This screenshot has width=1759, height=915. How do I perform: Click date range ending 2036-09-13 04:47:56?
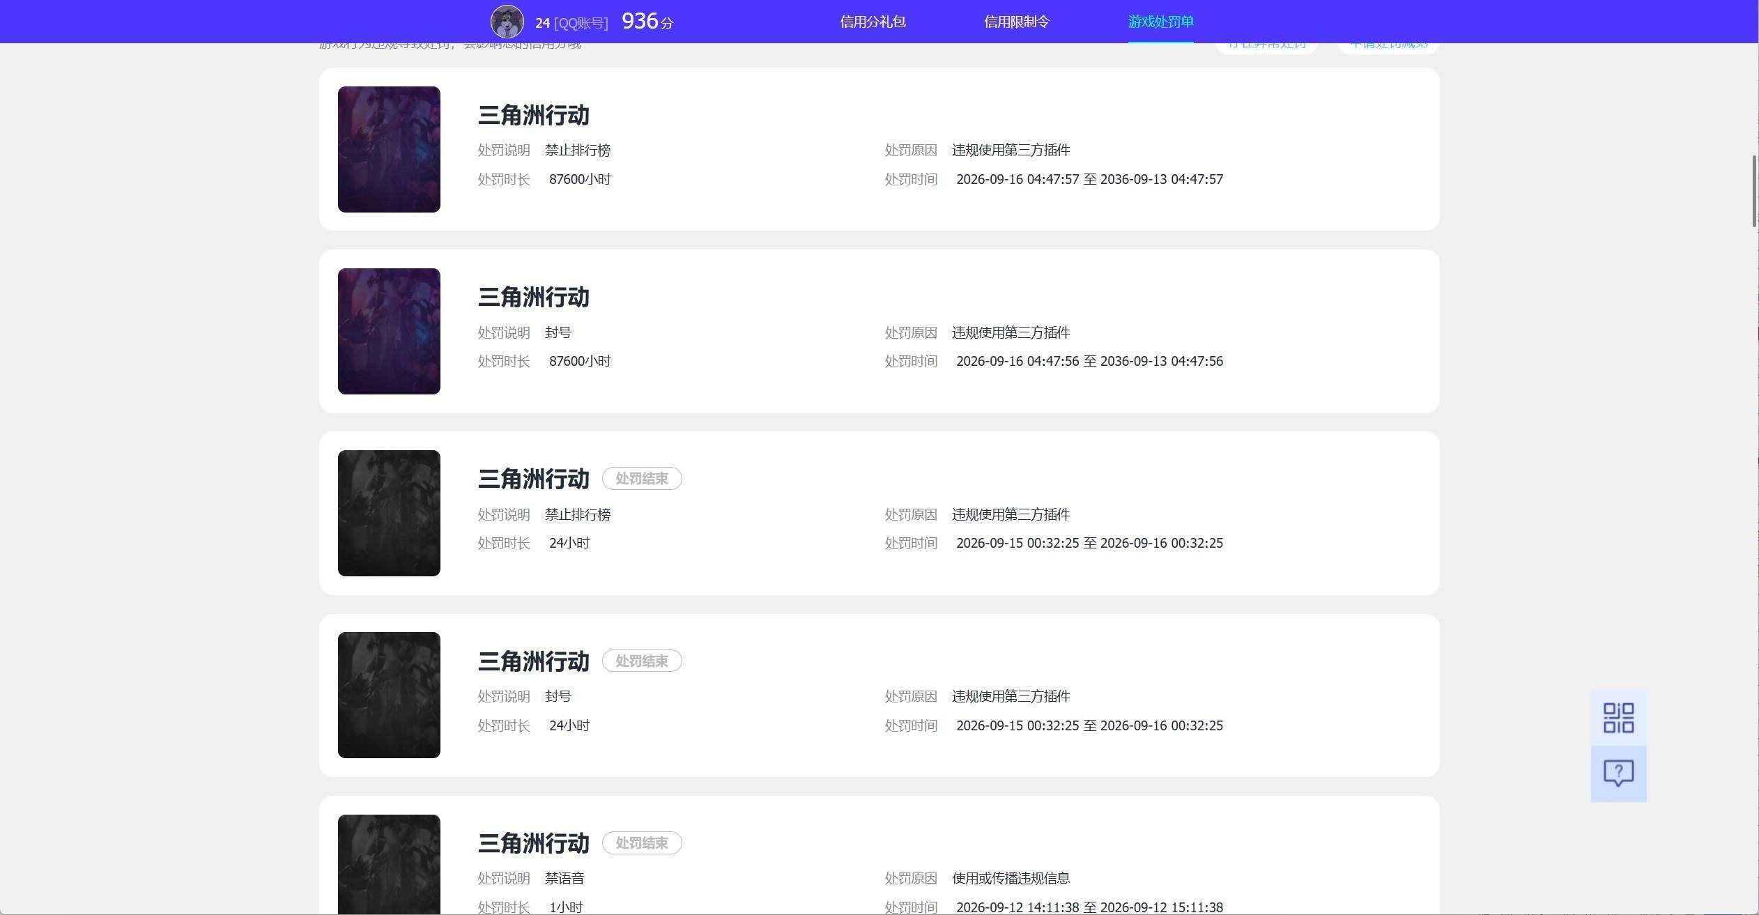1089,361
